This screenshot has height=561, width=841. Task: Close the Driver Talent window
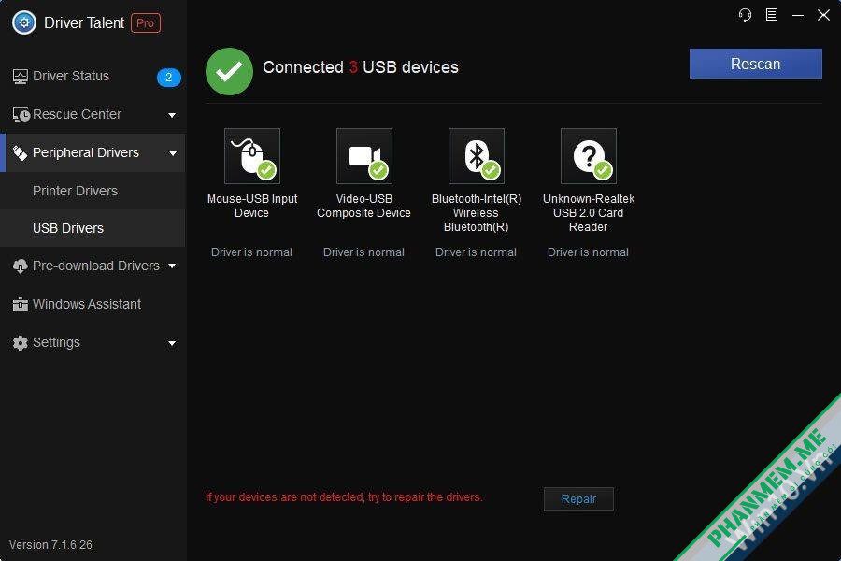[x=824, y=15]
